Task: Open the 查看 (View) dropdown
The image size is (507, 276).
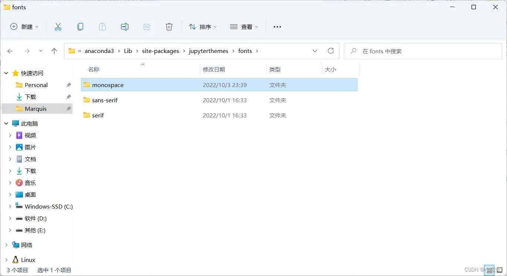Action: 244,27
